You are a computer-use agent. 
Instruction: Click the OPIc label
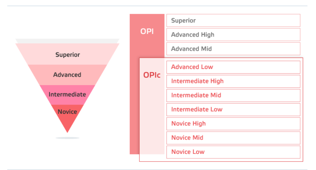click(152, 75)
